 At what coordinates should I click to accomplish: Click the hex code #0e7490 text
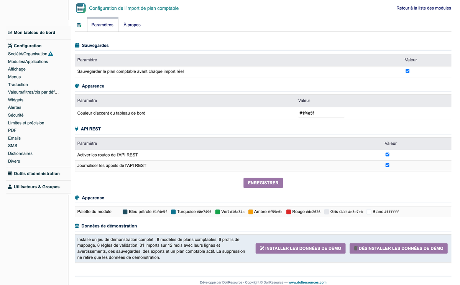pos(204,212)
